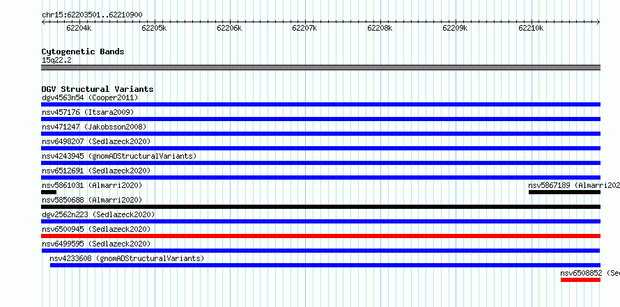Select the nsv6499595 (Sedlazeck2020) label
620x307 pixels.
coord(96,244)
